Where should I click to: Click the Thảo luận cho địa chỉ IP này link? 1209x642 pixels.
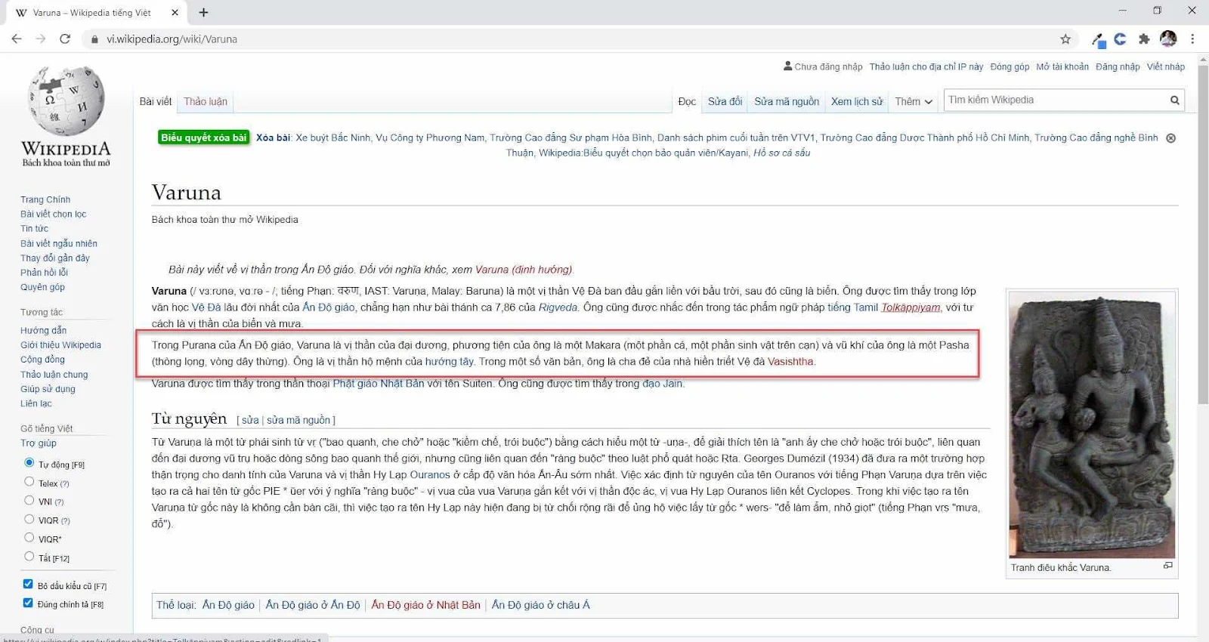click(x=926, y=66)
